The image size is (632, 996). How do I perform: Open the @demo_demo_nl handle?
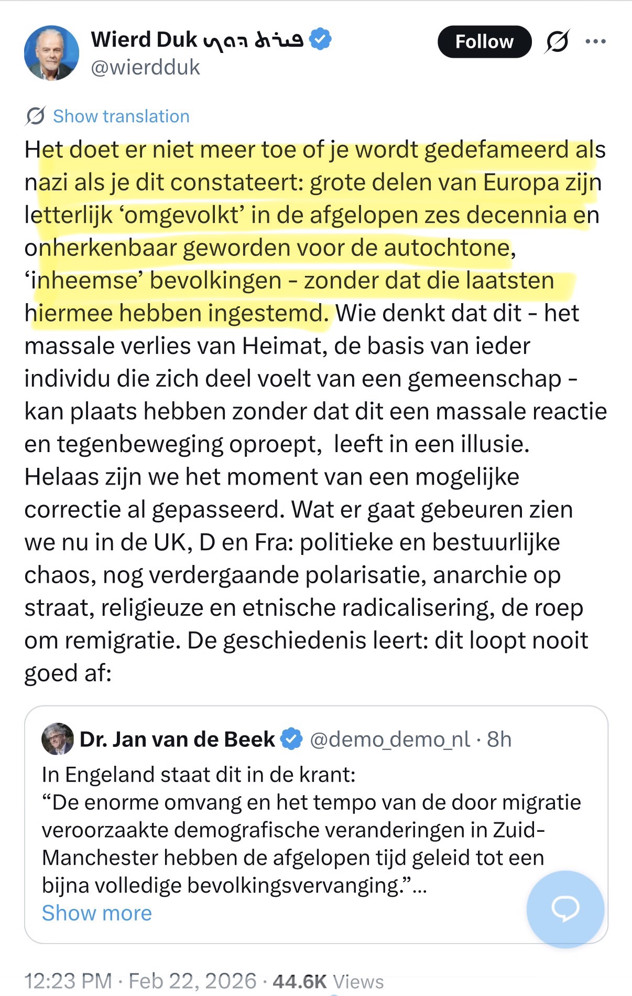(390, 740)
